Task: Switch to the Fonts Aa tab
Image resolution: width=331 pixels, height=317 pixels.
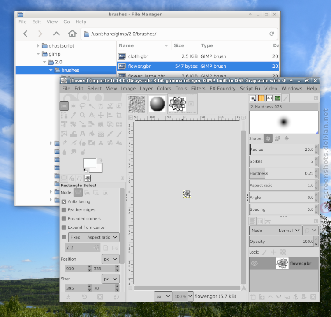Action: [269, 98]
